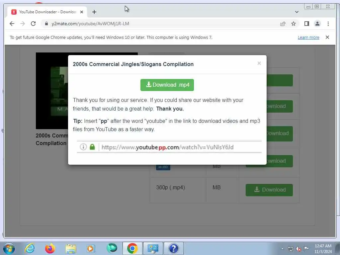
Task: Close the download dialog with the X
Action: [259, 63]
